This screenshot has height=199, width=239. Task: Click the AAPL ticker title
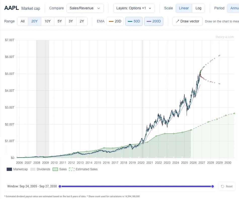(x=12, y=8)
